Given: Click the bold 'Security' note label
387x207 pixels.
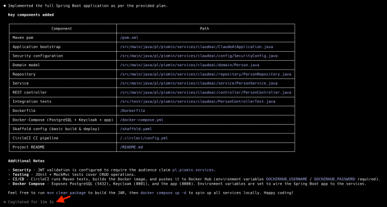Looking at the screenshot, I should (22, 170).
